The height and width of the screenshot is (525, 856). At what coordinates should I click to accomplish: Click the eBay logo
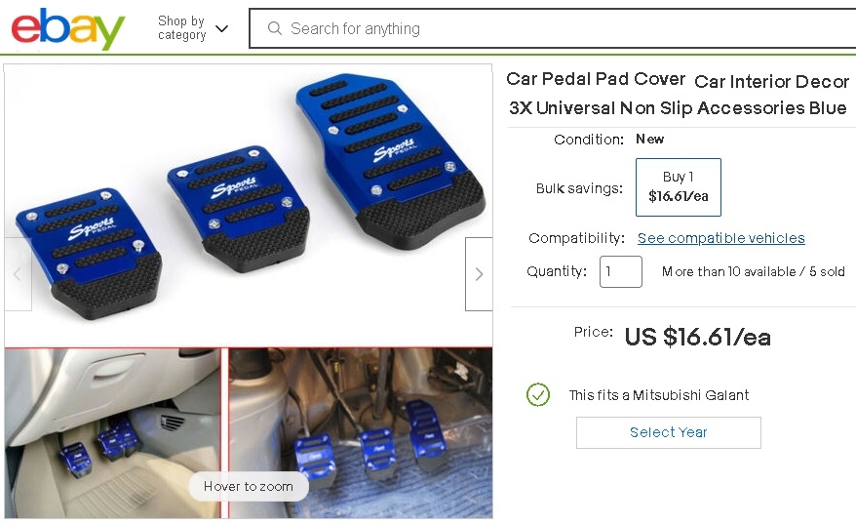pos(67,28)
